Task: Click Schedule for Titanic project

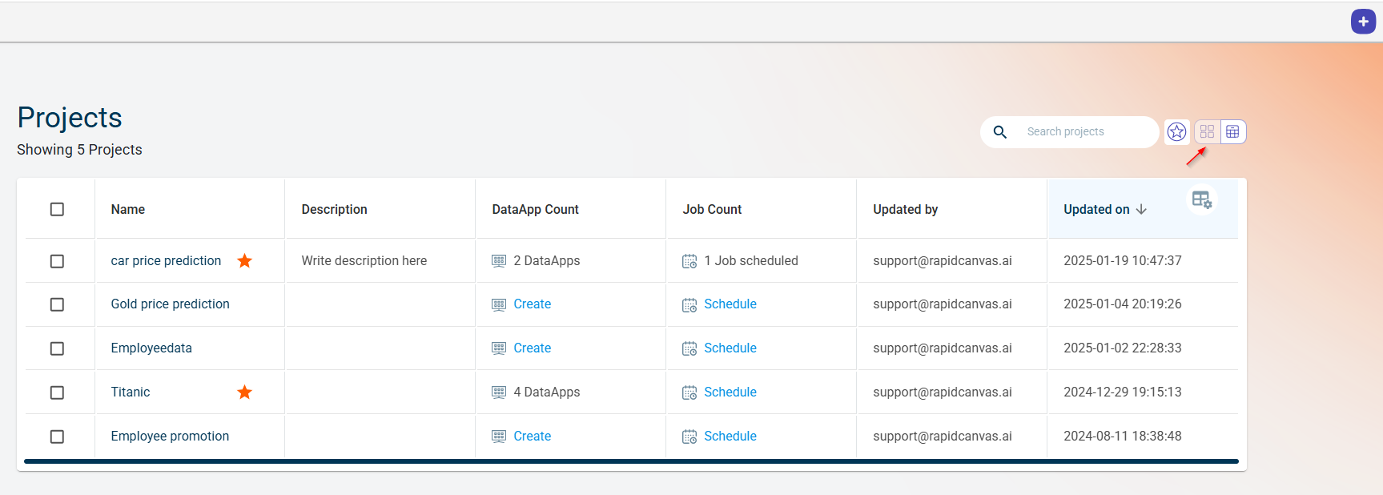Action: (x=730, y=392)
